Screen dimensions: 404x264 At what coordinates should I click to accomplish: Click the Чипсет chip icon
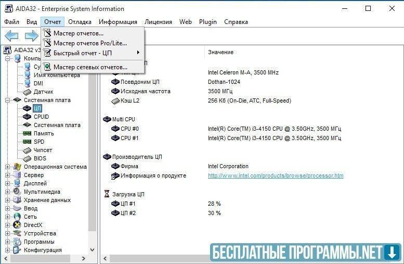[27, 150]
